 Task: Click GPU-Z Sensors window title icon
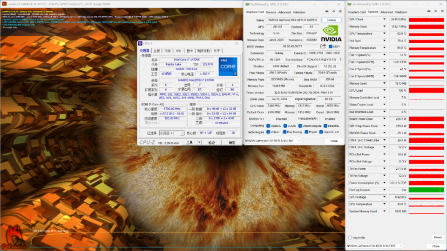click(x=349, y=4)
